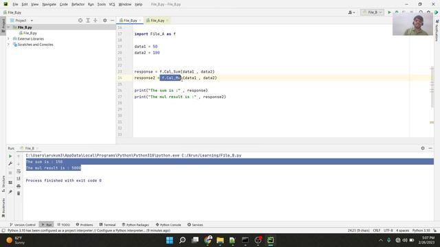Open IDE settings gear in top toolbar
The height and width of the screenshot is (247, 440).
coord(428,12)
